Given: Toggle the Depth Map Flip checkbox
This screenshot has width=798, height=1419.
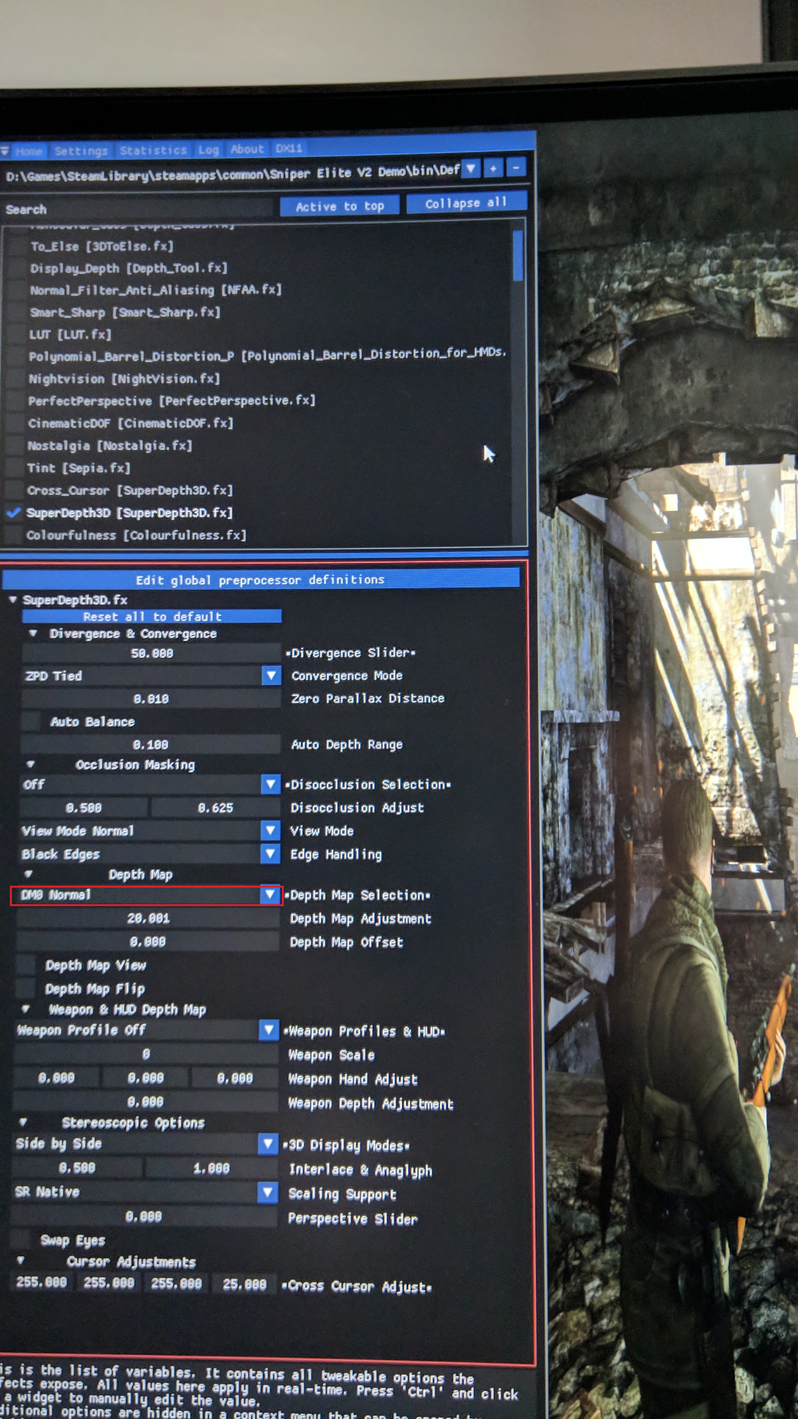Looking at the screenshot, I should coord(25,989).
